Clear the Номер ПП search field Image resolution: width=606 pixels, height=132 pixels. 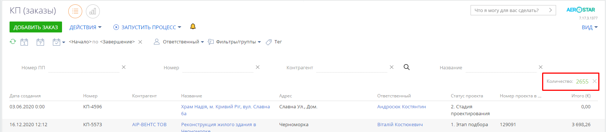(124, 67)
